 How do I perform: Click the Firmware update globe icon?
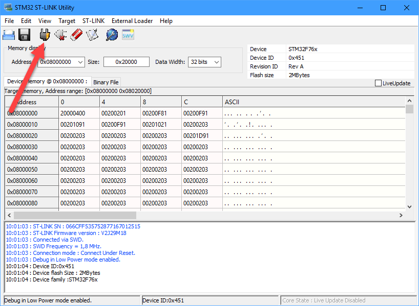click(112, 35)
